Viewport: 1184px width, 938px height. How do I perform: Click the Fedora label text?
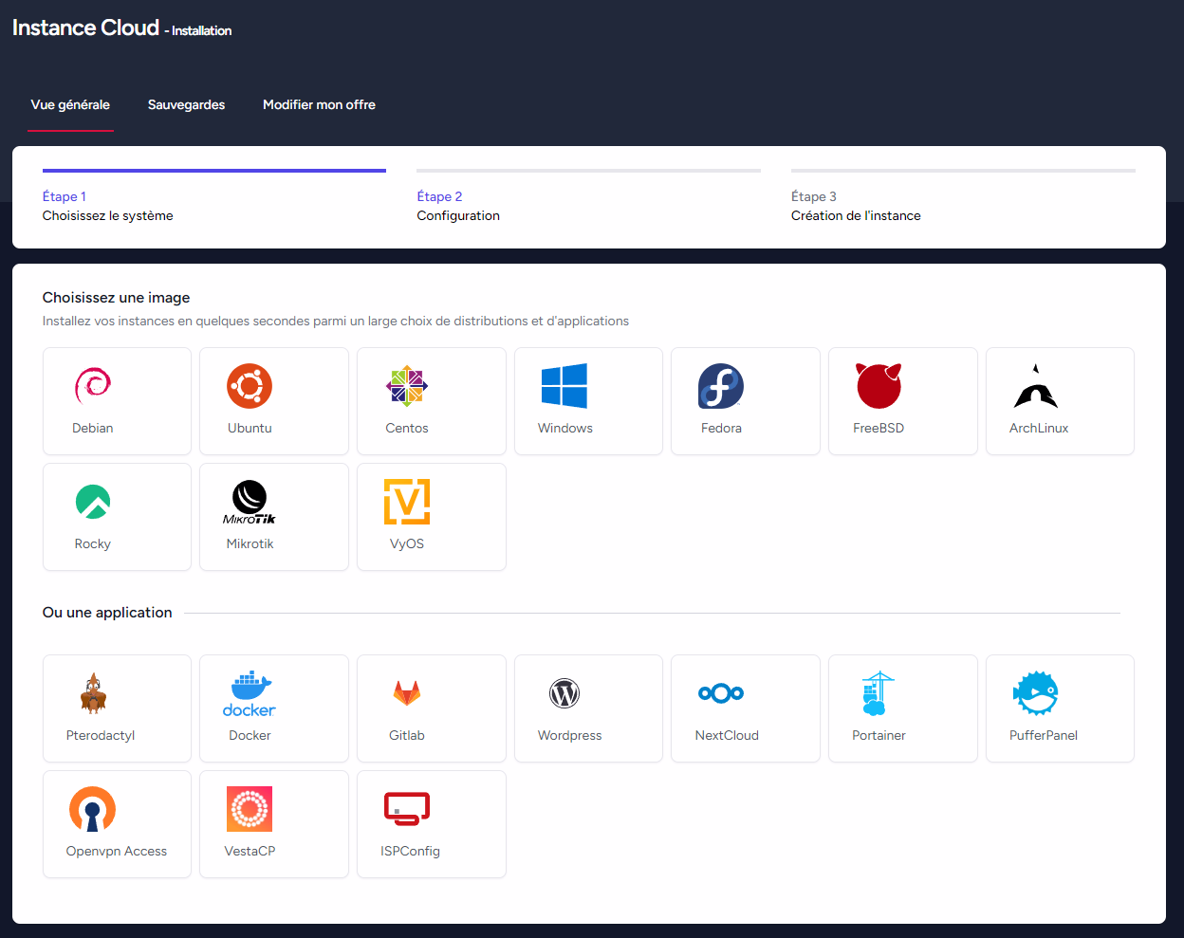(x=721, y=428)
